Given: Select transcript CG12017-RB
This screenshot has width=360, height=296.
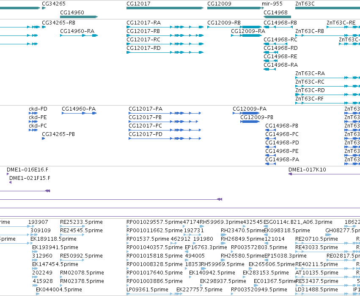Looking at the screenshot, I should (x=143, y=31).
